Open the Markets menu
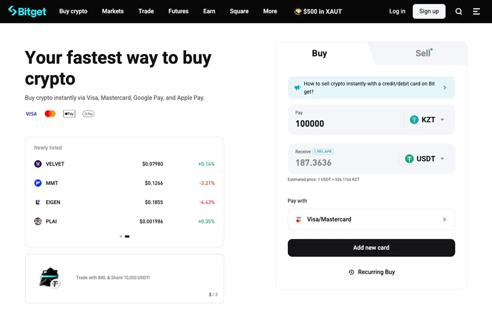The height and width of the screenshot is (316, 492). [x=113, y=11]
